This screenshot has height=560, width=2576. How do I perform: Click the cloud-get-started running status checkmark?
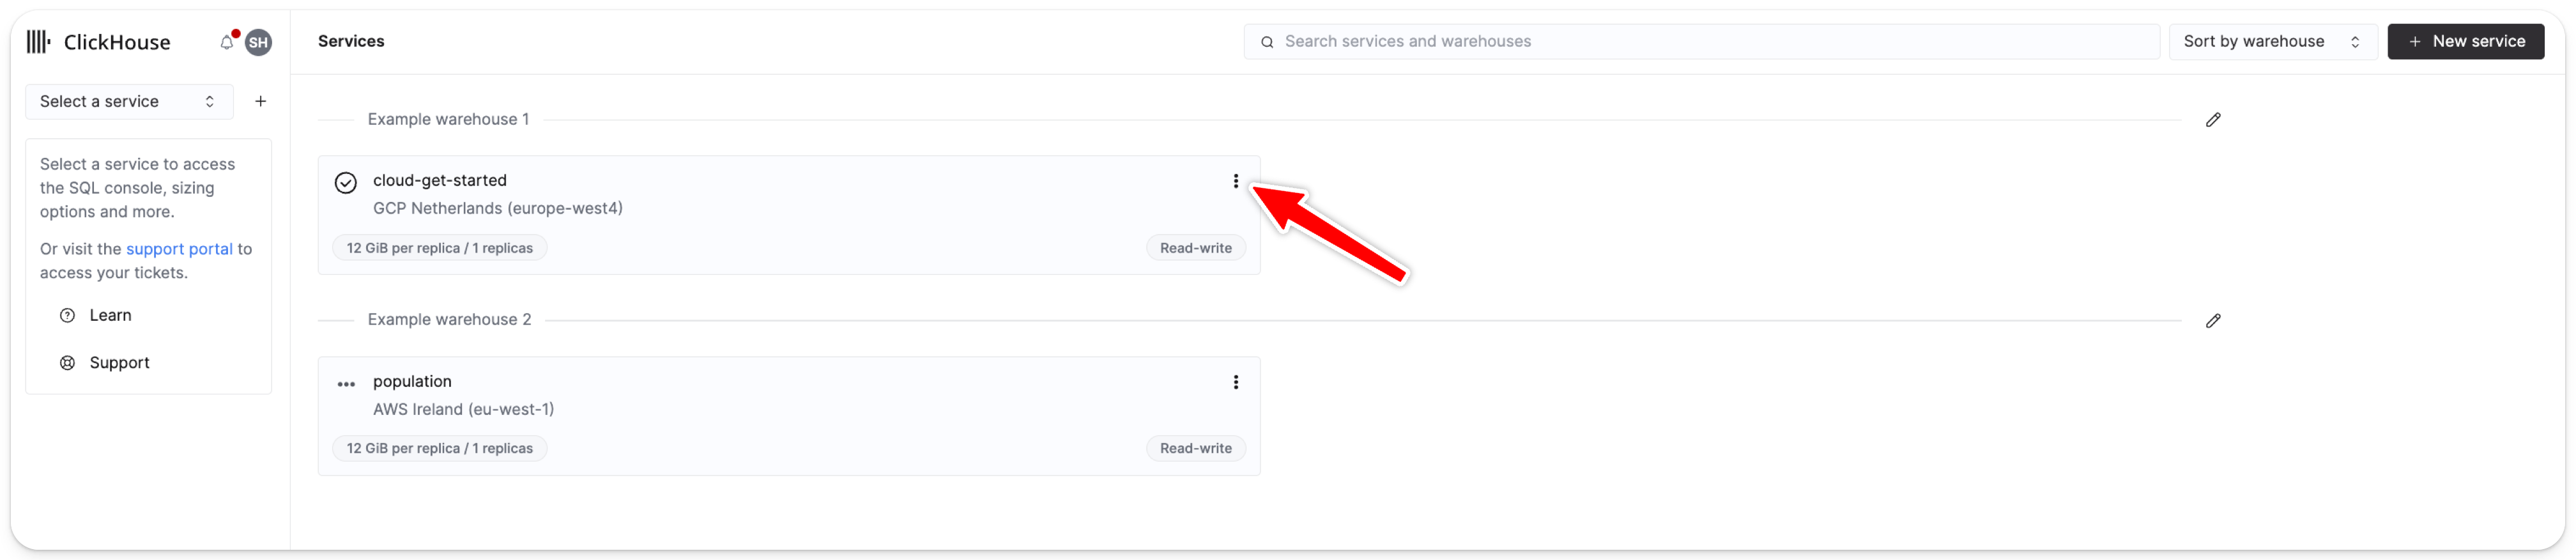coord(346,183)
